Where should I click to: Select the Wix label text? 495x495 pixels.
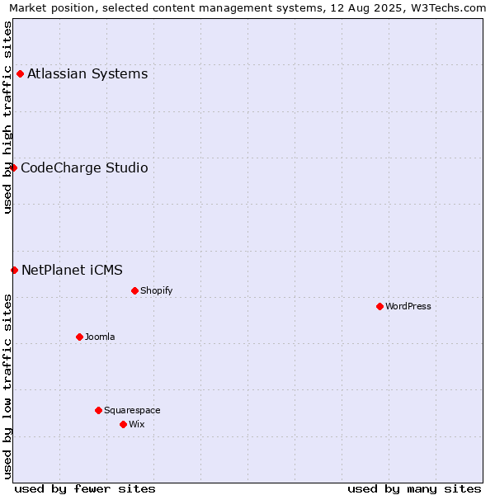(x=137, y=424)
